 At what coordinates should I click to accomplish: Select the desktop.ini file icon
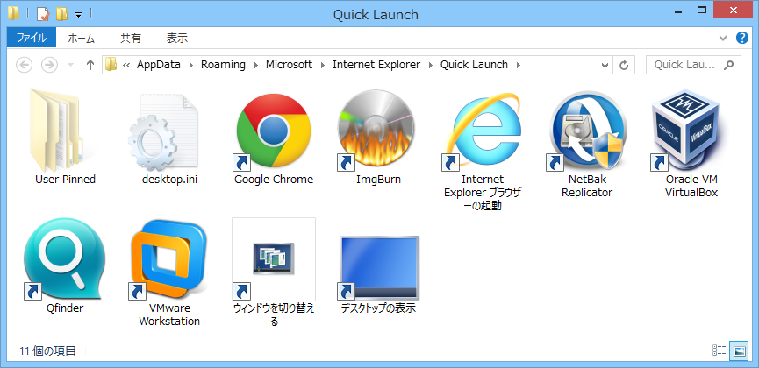click(x=165, y=131)
